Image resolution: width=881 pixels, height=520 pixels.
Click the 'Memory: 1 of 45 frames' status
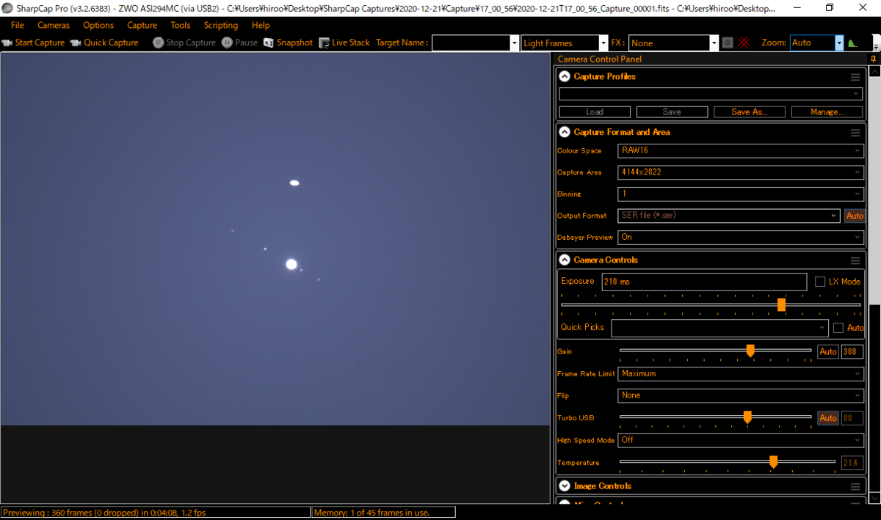click(x=371, y=513)
